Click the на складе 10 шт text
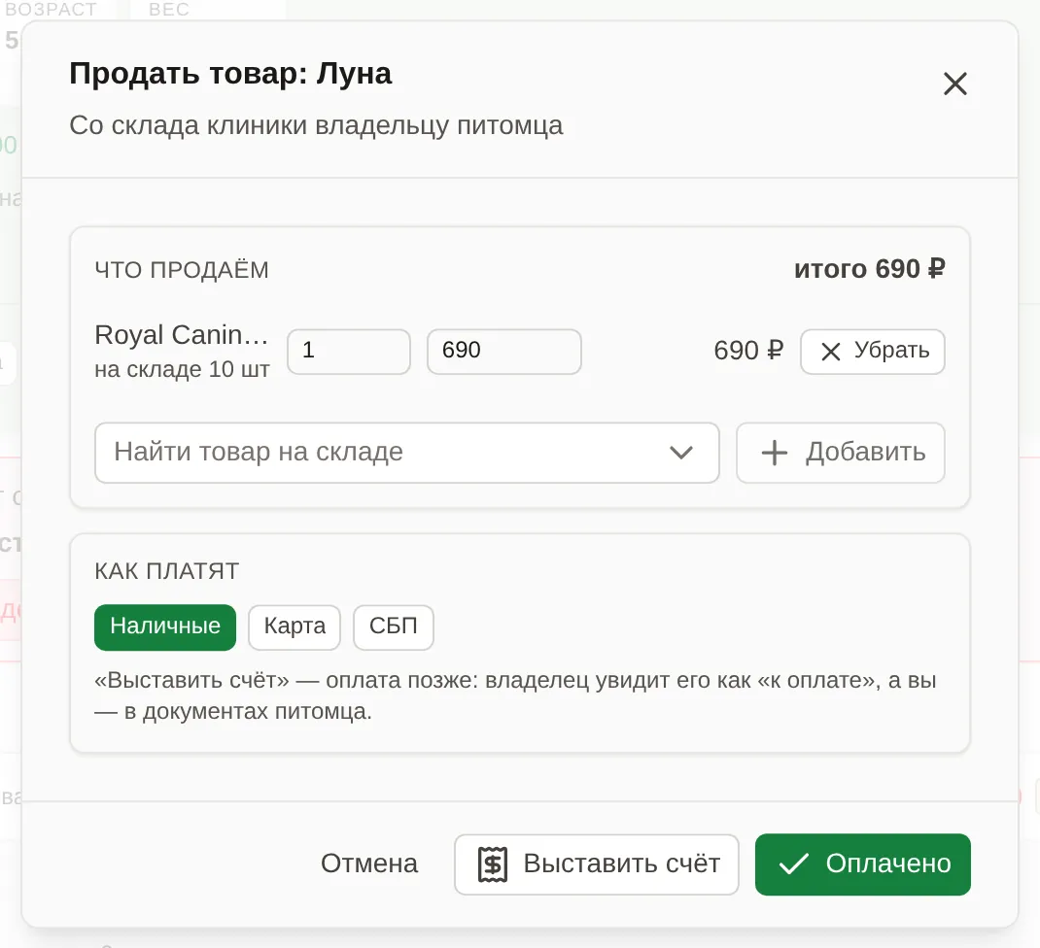Image resolution: width=1040 pixels, height=948 pixels. point(182,369)
